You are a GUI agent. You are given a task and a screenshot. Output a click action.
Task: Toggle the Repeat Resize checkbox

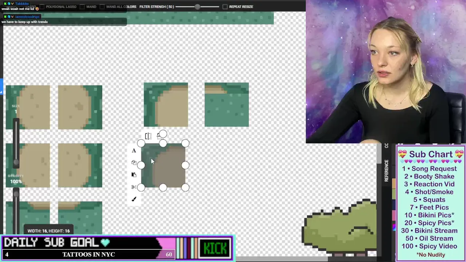[x=225, y=7]
